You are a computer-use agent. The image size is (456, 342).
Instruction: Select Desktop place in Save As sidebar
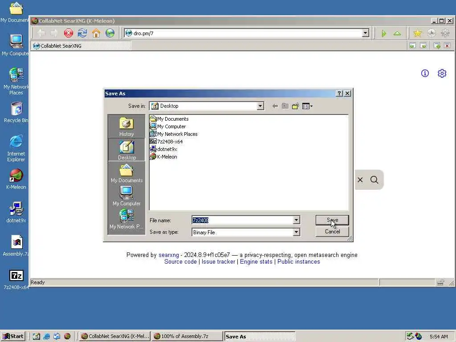click(126, 150)
